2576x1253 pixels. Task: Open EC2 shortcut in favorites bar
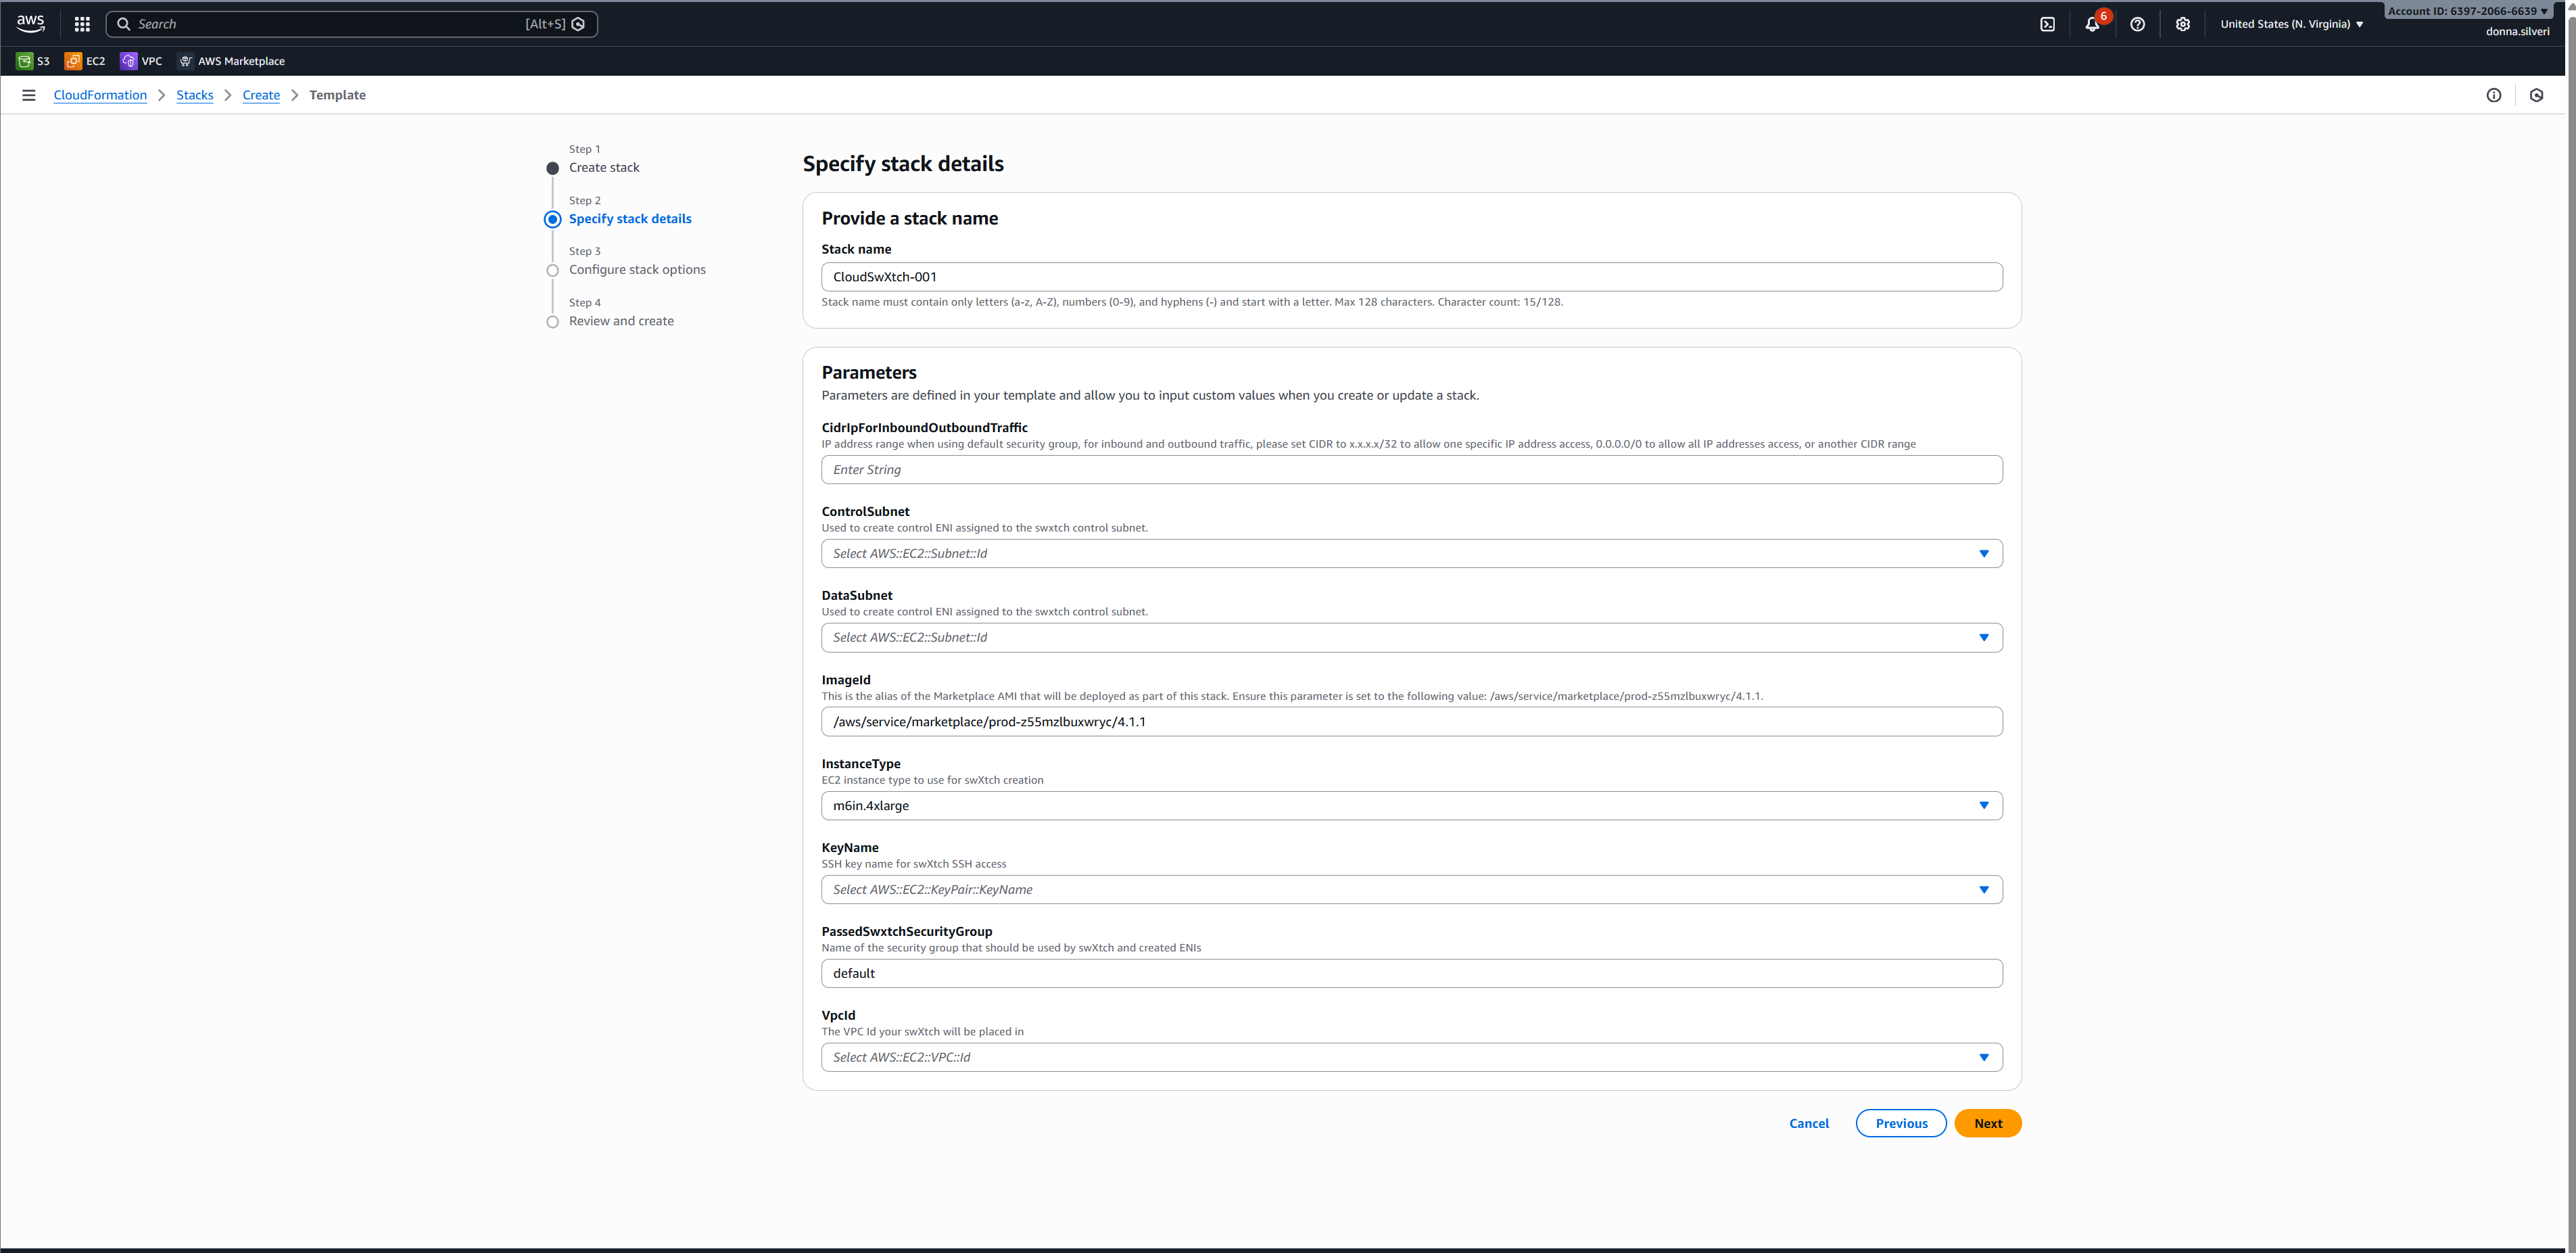86,61
